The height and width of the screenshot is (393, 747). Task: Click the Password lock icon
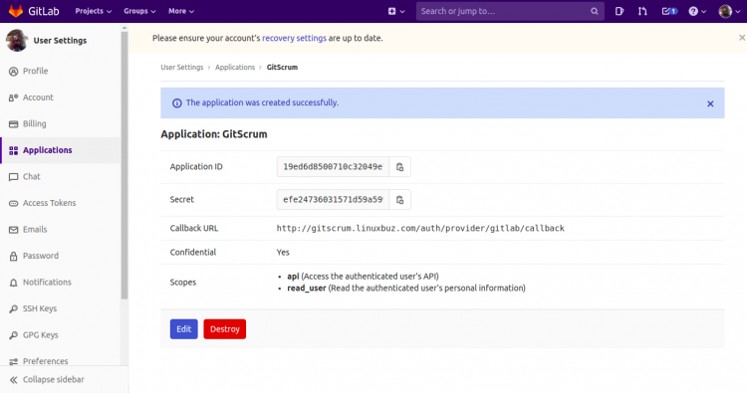pyautogui.click(x=13, y=257)
